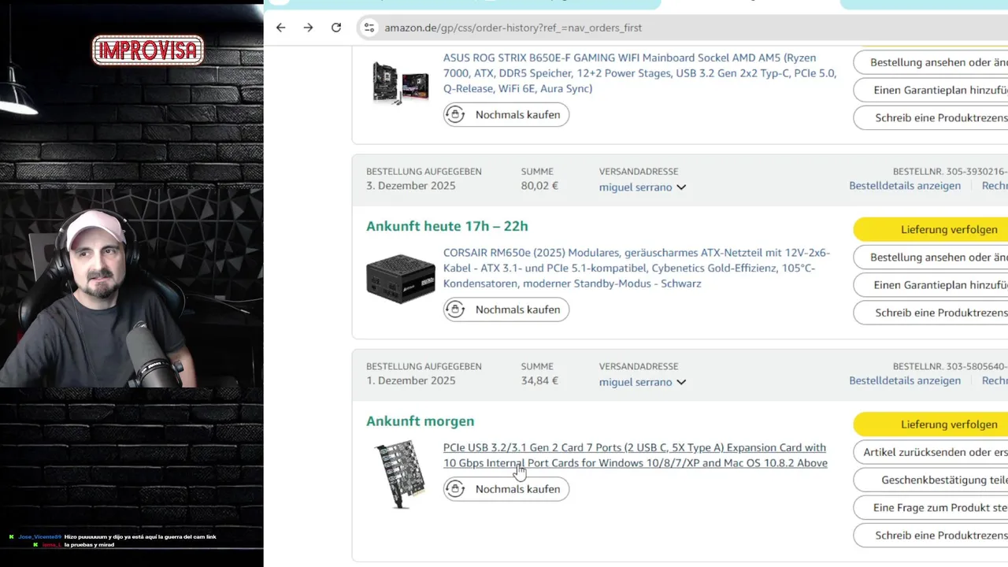Viewport: 1008px width, 567px height.
Task: Click the order date '1. Dezember 2025'
Action: [x=410, y=380]
